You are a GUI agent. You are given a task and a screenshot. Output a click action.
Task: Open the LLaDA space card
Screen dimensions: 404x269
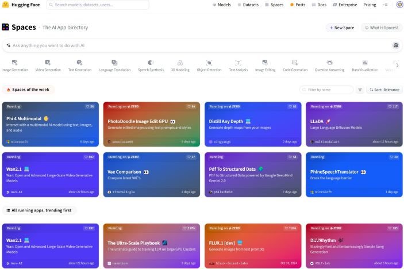pos(354,124)
